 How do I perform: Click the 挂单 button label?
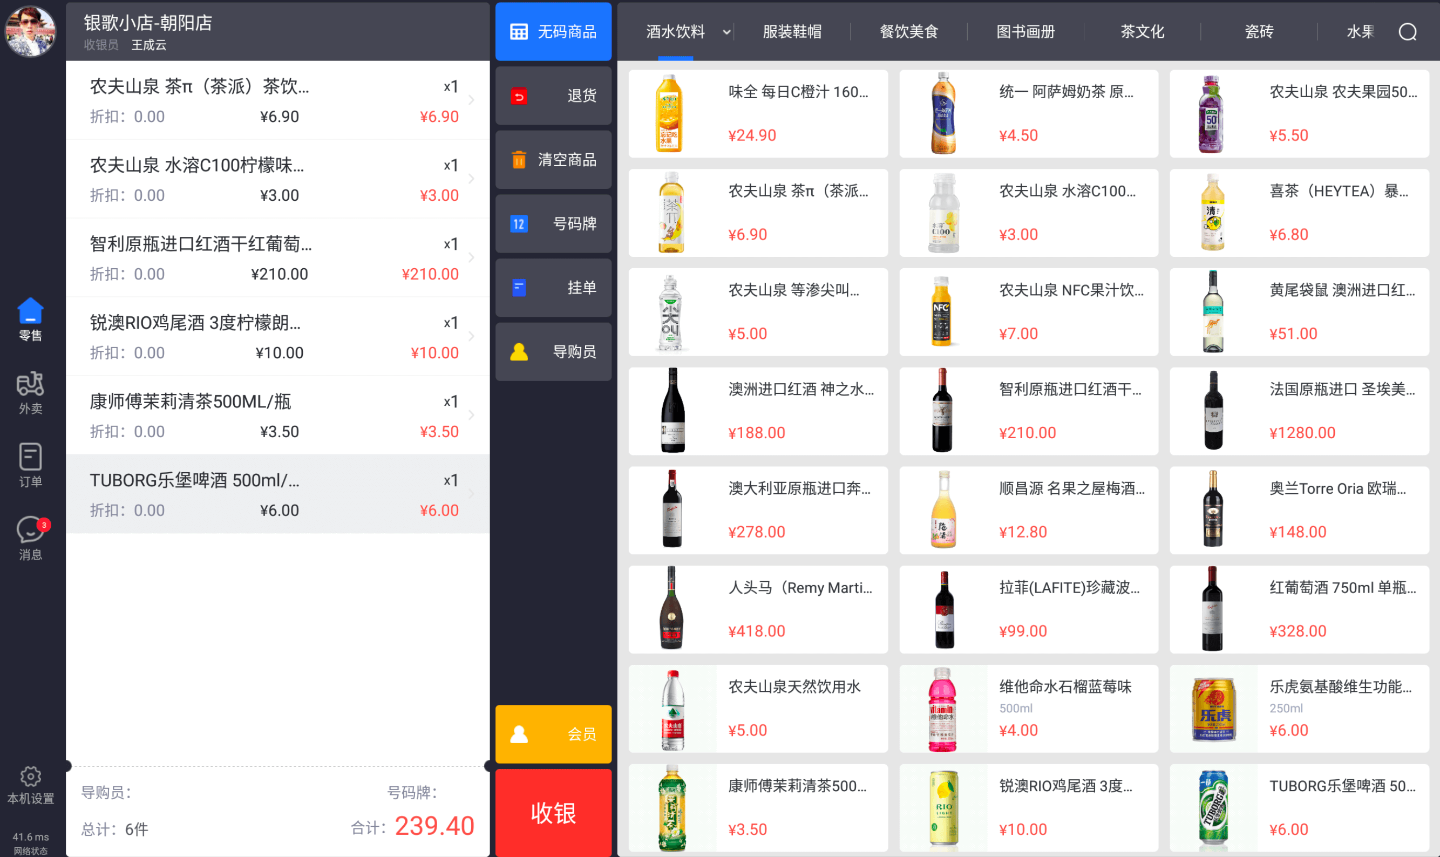coord(581,288)
